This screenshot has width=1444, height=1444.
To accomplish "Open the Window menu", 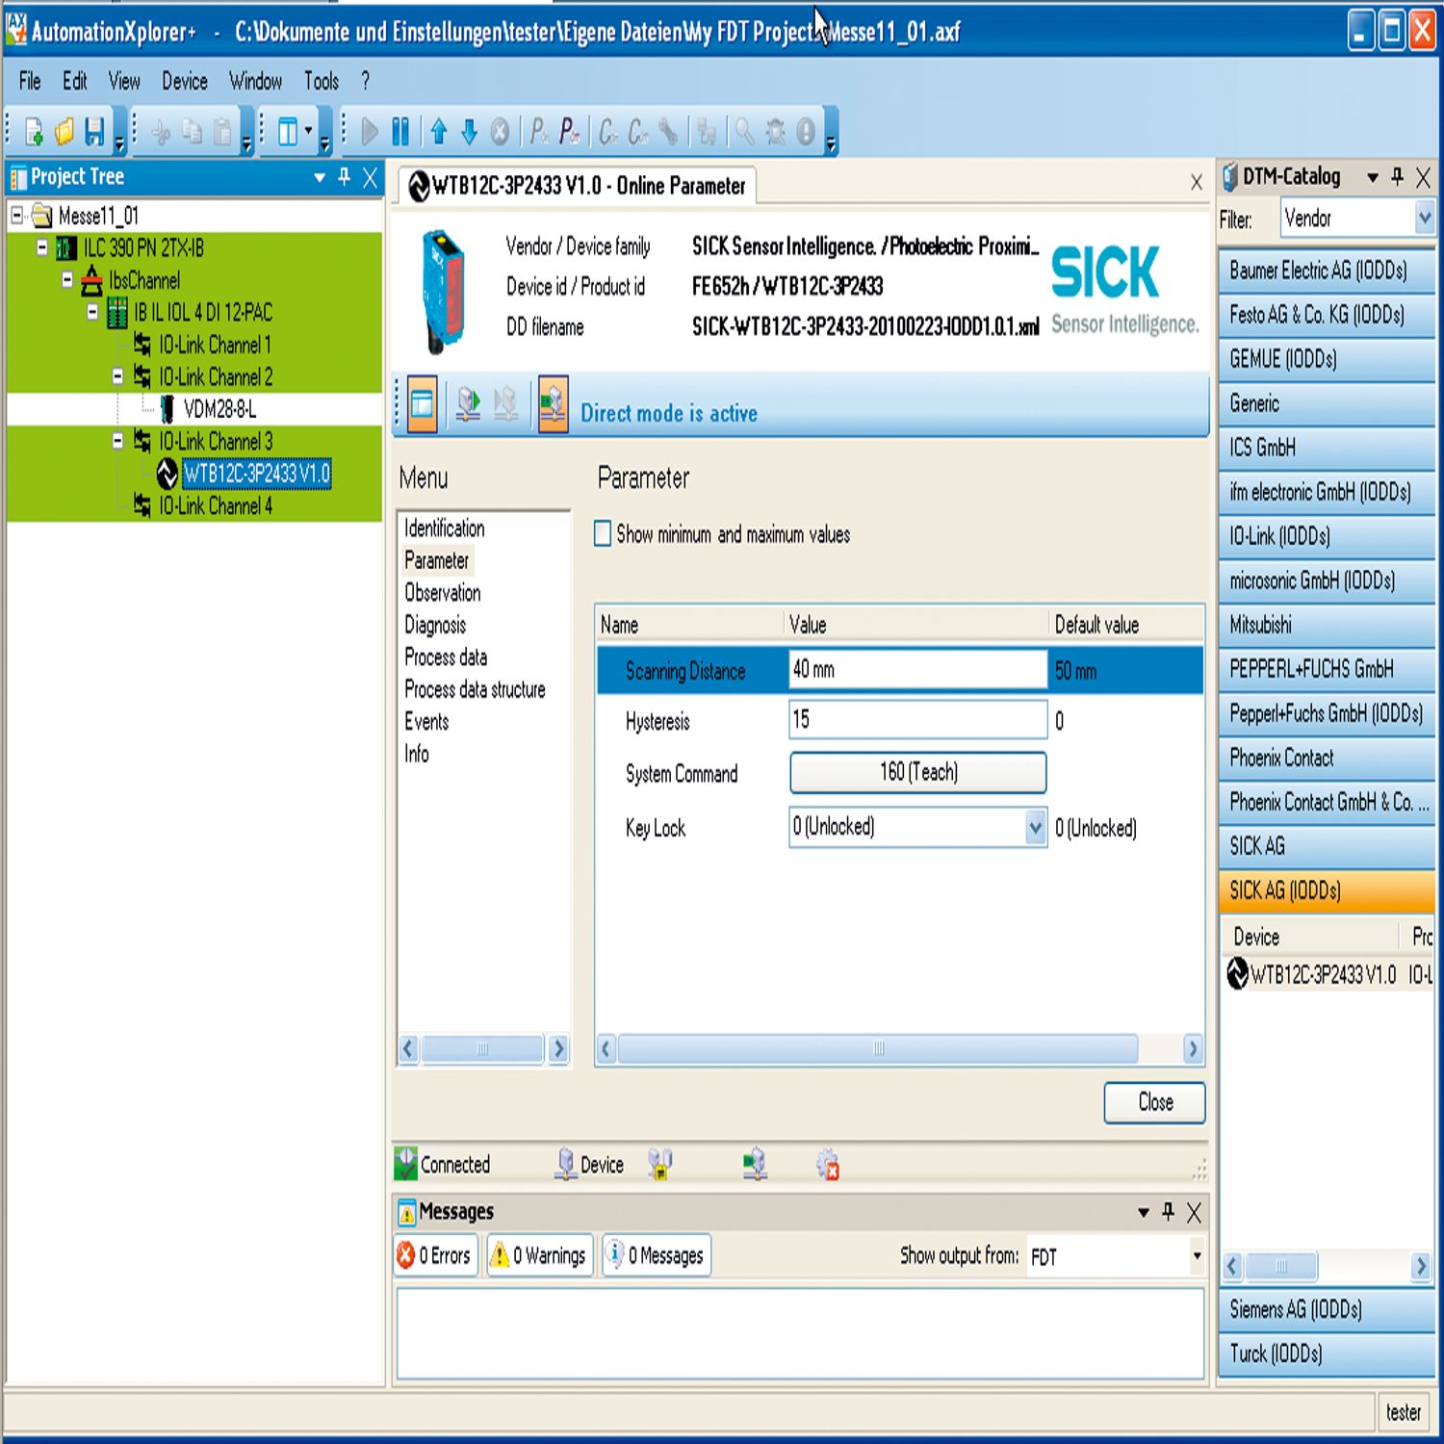I will pyautogui.click(x=255, y=81).
